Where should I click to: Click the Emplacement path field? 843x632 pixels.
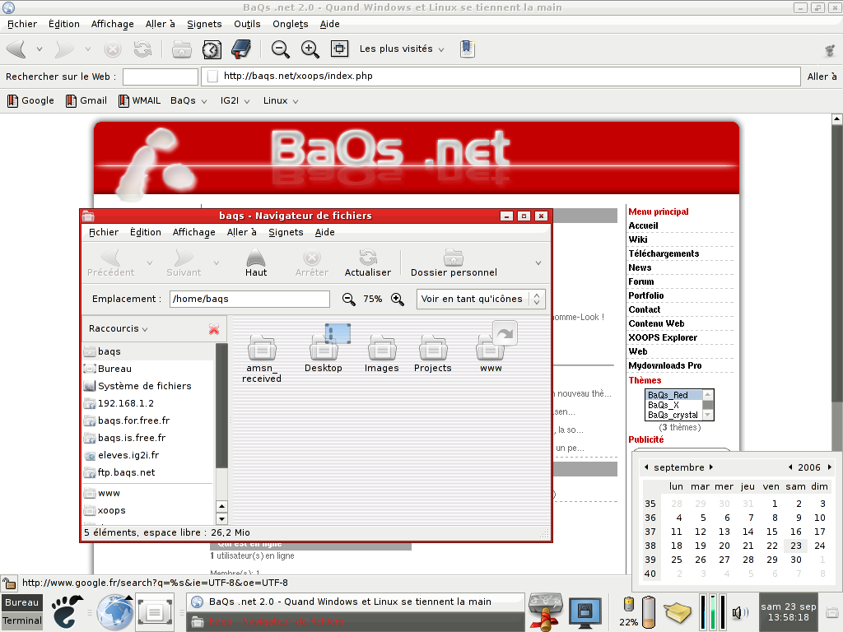coord(249,299)
